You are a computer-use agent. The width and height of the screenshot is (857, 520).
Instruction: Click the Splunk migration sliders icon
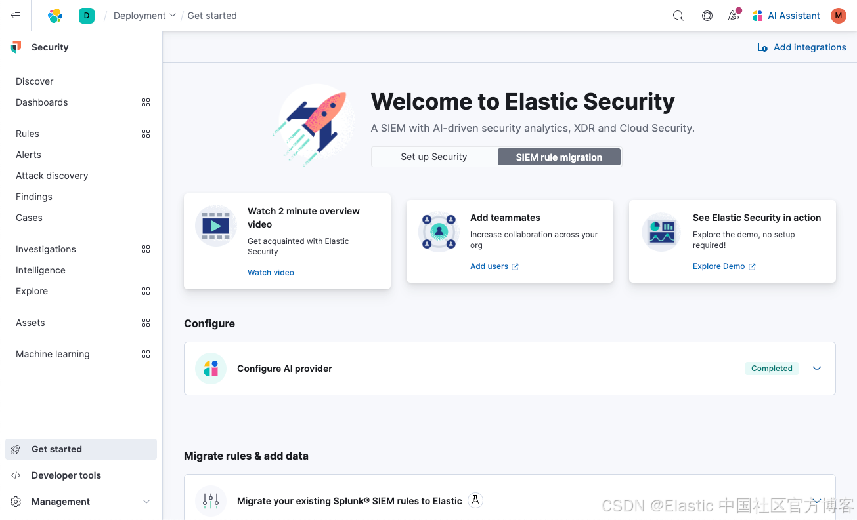211,501
